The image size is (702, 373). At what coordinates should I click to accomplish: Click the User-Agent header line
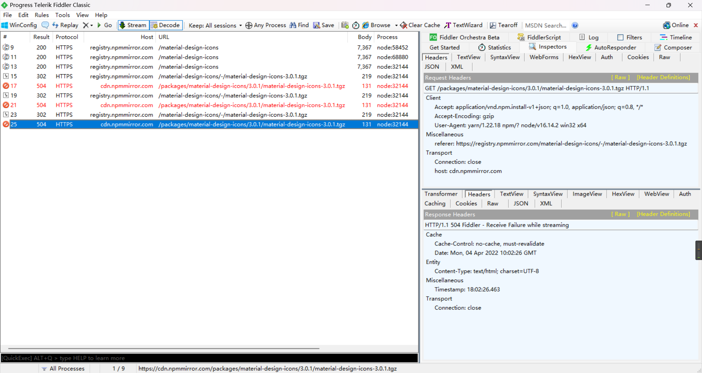click(x=510, y=125)
